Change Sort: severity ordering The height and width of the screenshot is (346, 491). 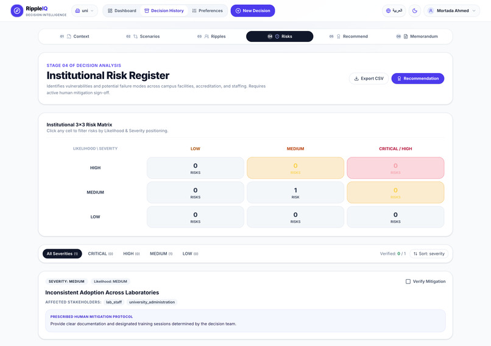click(x=429, y=254)
